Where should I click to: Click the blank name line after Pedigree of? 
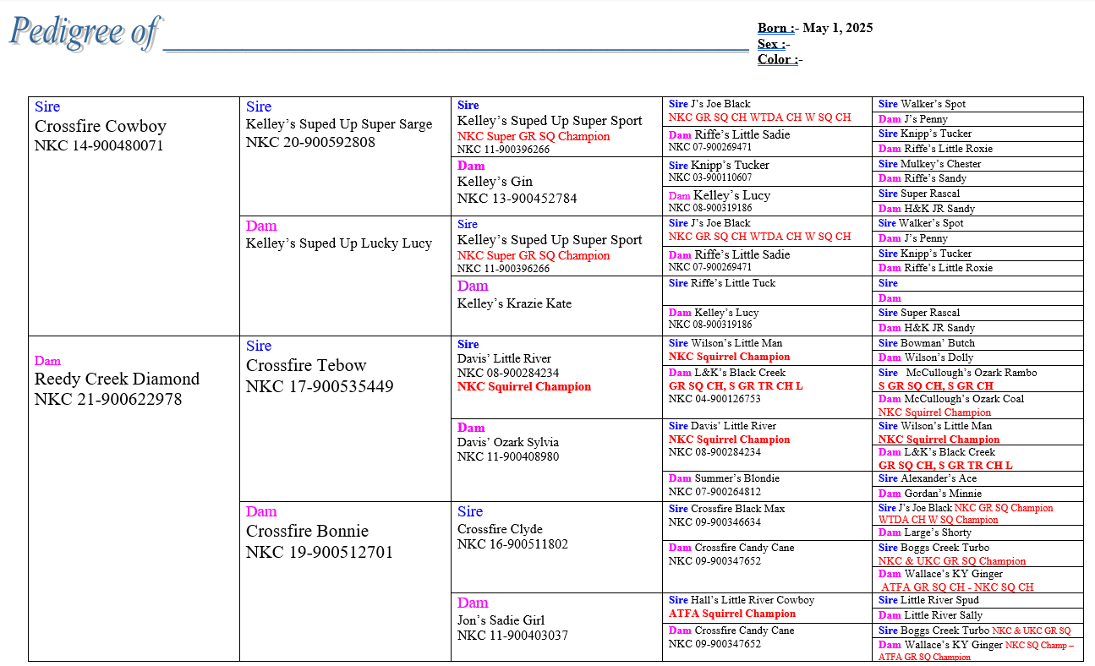[457, 42]
